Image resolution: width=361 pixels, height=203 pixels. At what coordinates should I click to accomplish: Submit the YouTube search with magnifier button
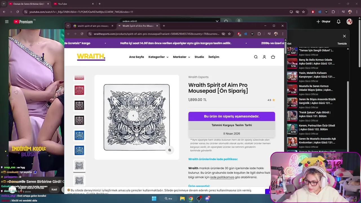226,21
